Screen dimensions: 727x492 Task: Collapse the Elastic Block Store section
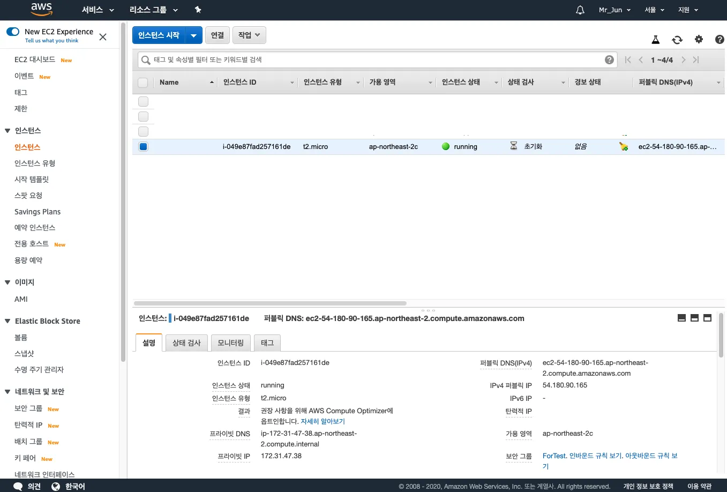coord(8,321)
